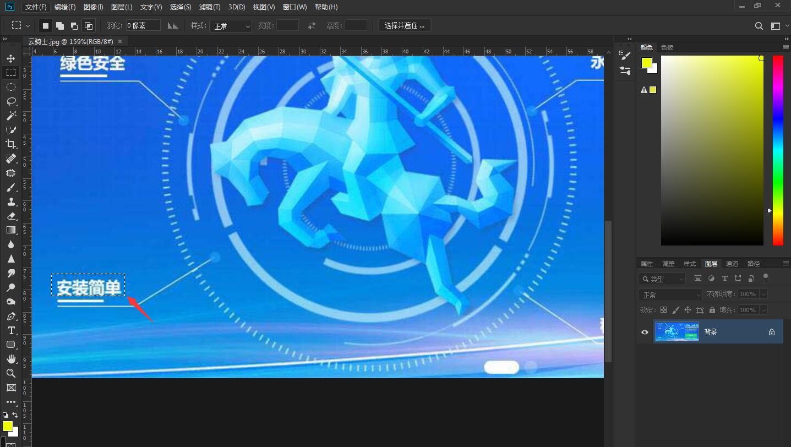The height and width of the screenshot is (447, 791).
Task: Switch to the 通道 tab
Action: 732,264
